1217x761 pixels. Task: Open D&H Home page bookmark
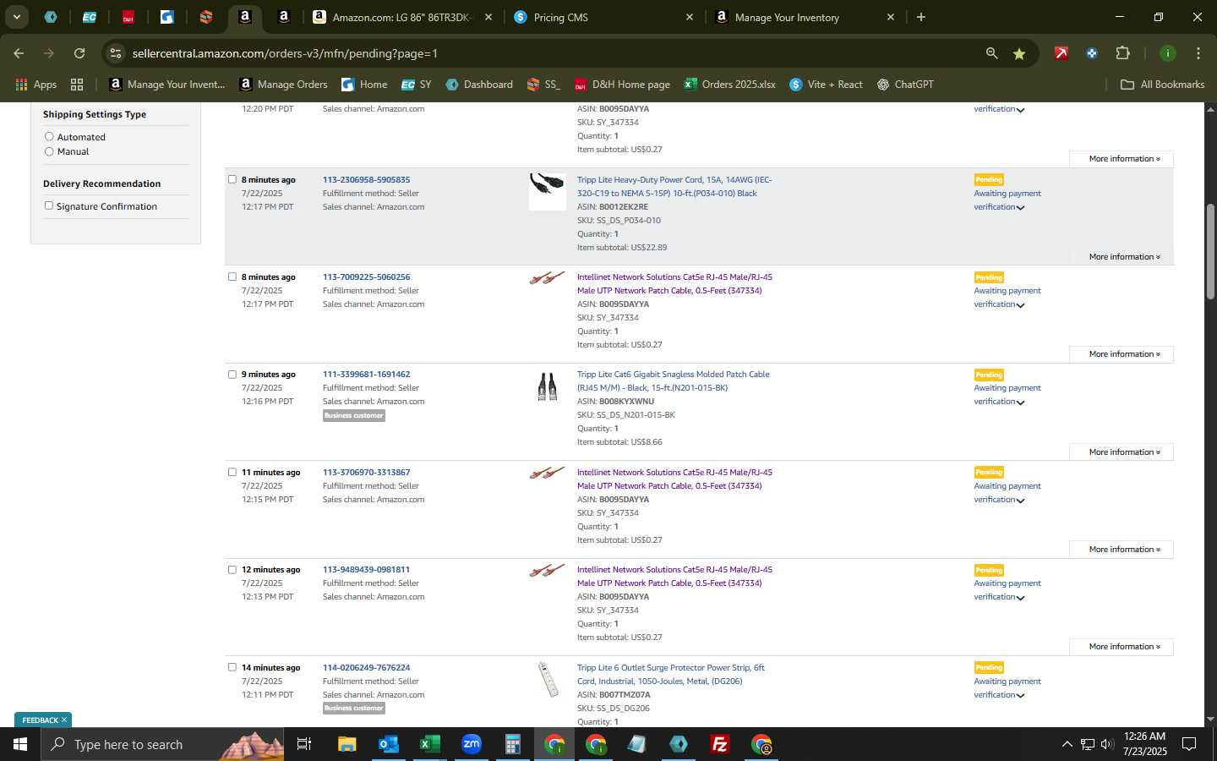click(622, 85)
